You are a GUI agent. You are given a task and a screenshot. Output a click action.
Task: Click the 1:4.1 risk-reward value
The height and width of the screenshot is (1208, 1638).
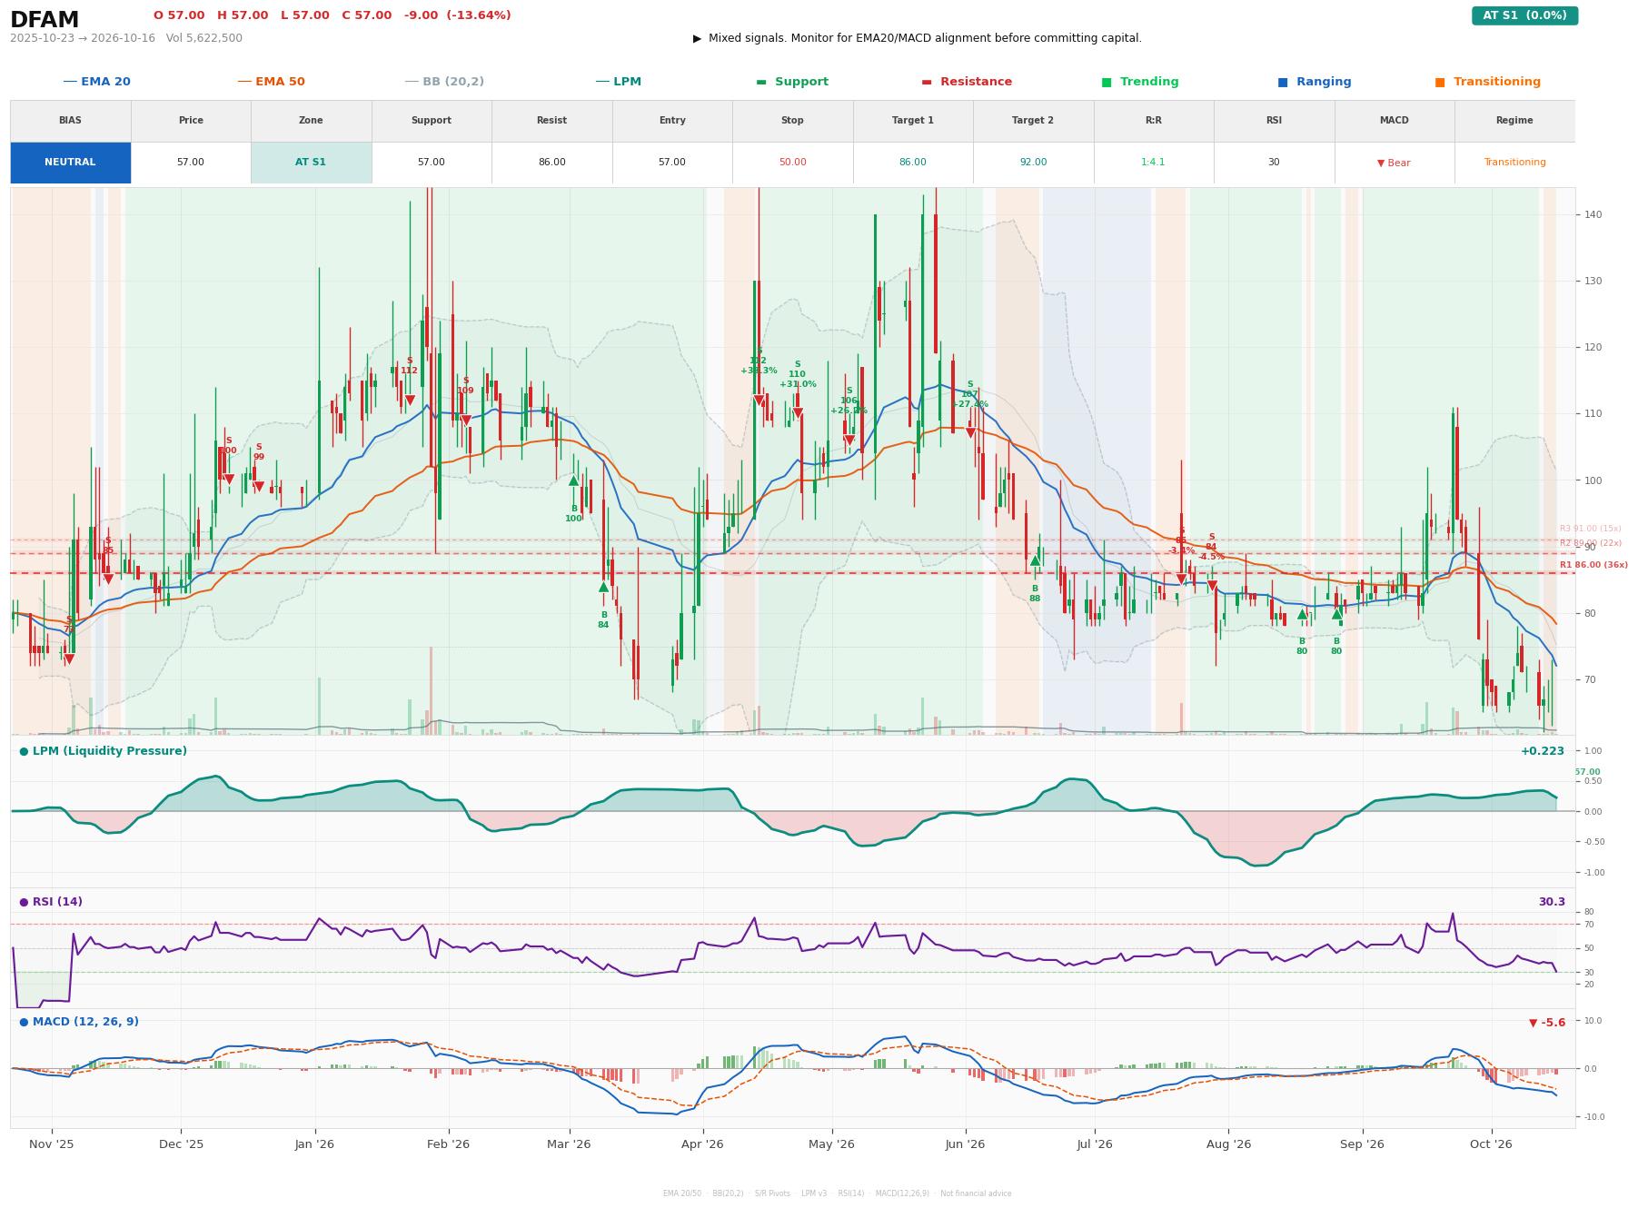click(1153, 163)
